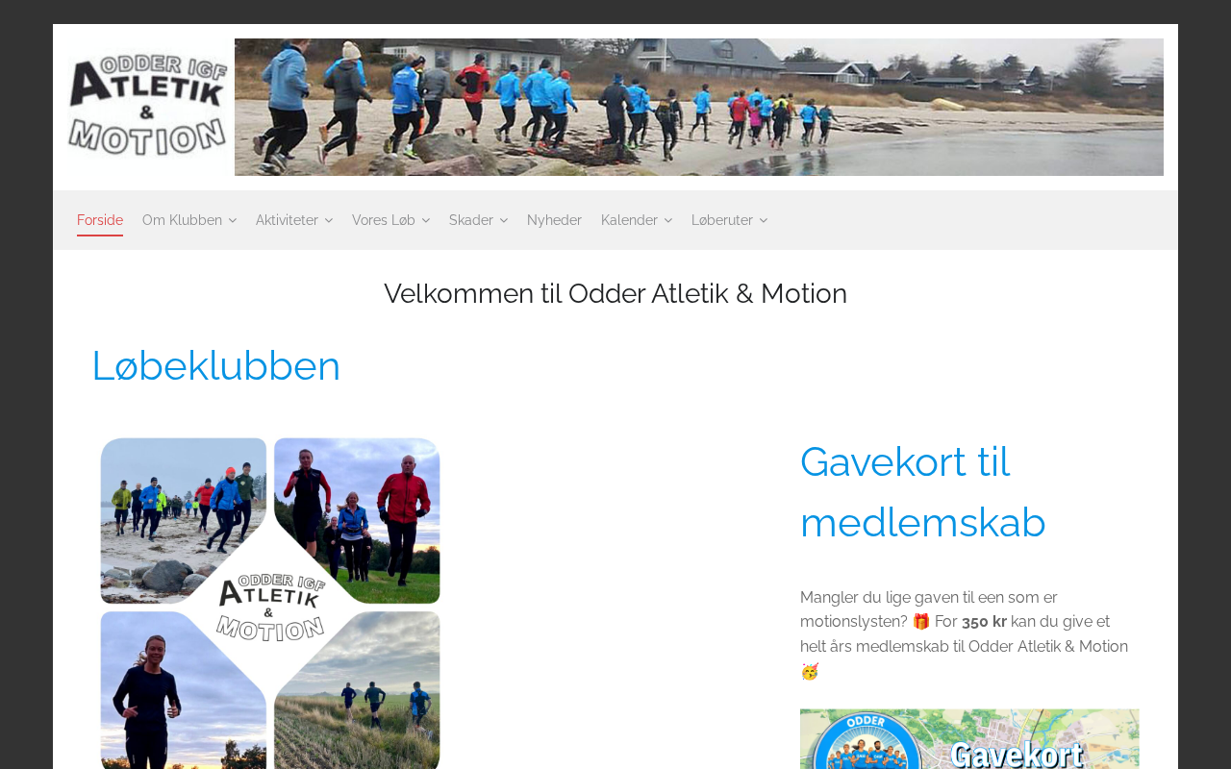Click the beach runners header banner image
This screenshot has height=769, width=1231.
(x=699, y=107)
